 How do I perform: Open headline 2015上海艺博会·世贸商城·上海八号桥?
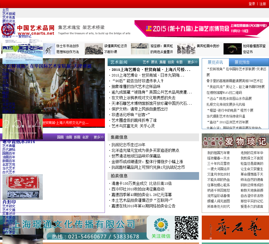click(x=151, y=70)
